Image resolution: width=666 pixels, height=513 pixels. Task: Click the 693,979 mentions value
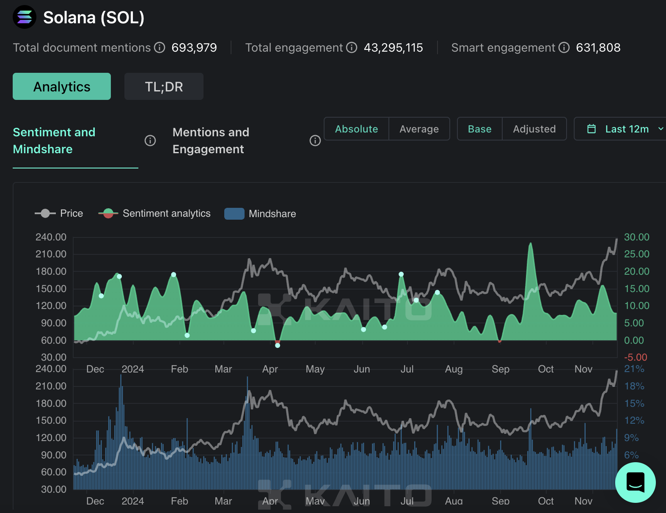pos(194,47)
